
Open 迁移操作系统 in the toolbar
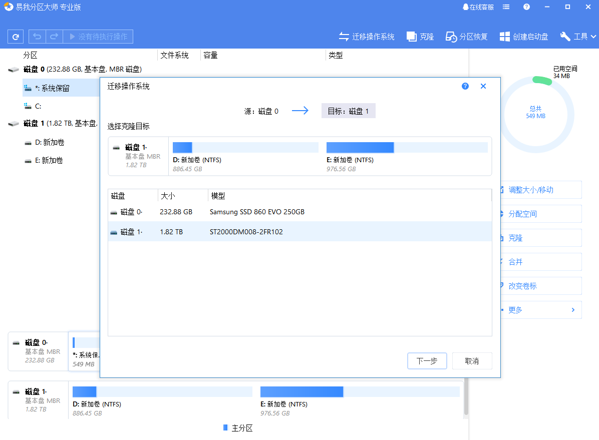pos(366,37)
